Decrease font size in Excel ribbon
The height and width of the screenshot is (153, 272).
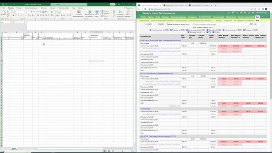tap(34, 12)
